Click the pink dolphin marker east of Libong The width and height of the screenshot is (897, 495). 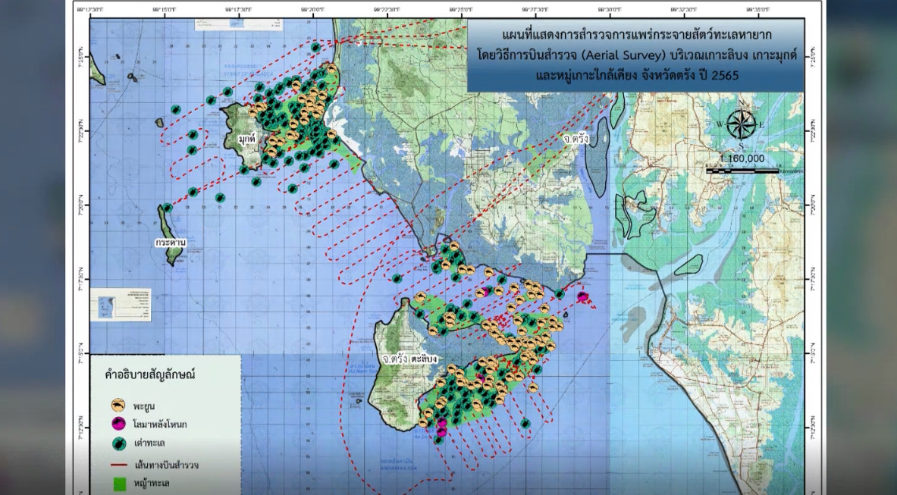pyautogui.click(x=582, y=296)
